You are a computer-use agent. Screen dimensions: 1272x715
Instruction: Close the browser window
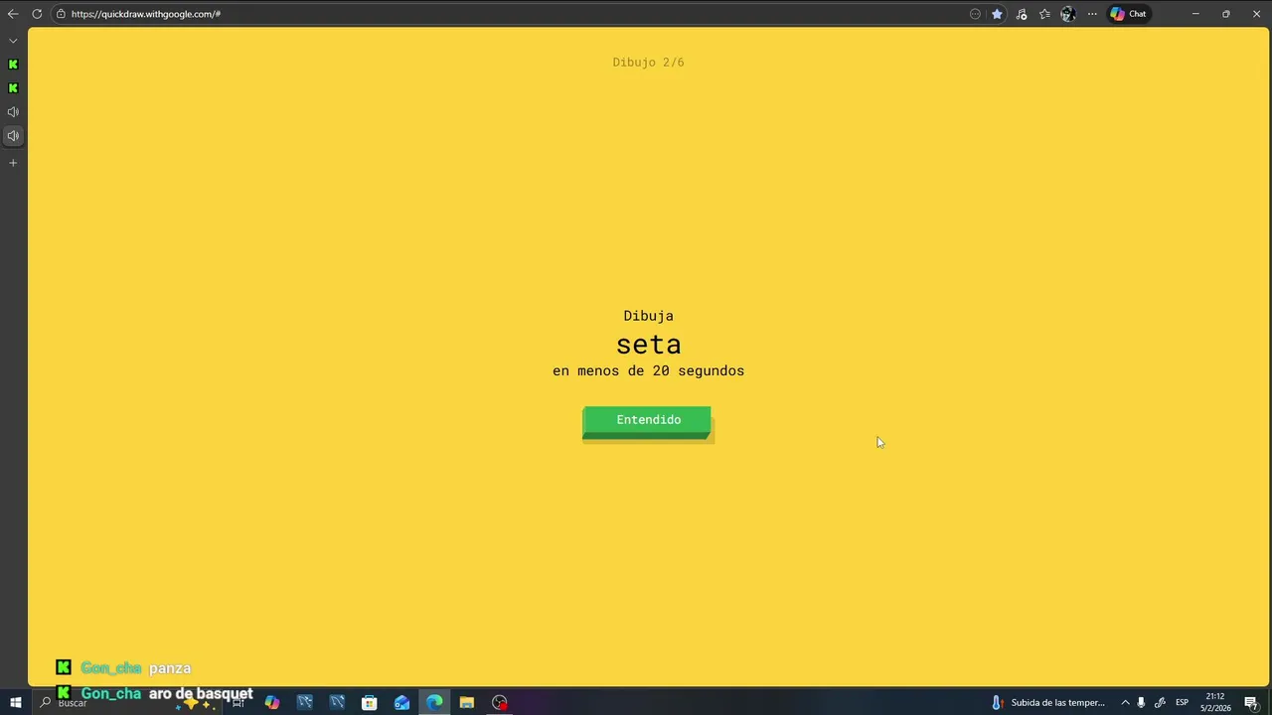(1256, 14)
